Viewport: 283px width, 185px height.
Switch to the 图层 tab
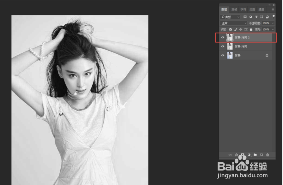click(224, 9)
